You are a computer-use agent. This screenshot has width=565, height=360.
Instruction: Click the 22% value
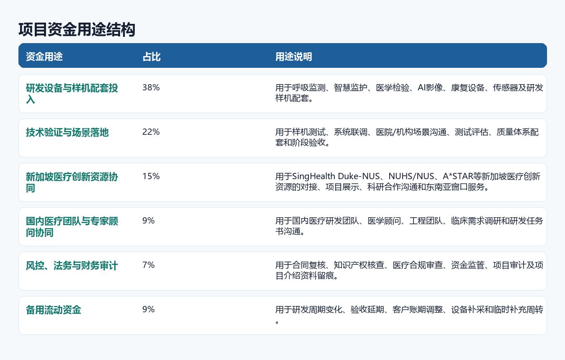(x=151, y=132)
